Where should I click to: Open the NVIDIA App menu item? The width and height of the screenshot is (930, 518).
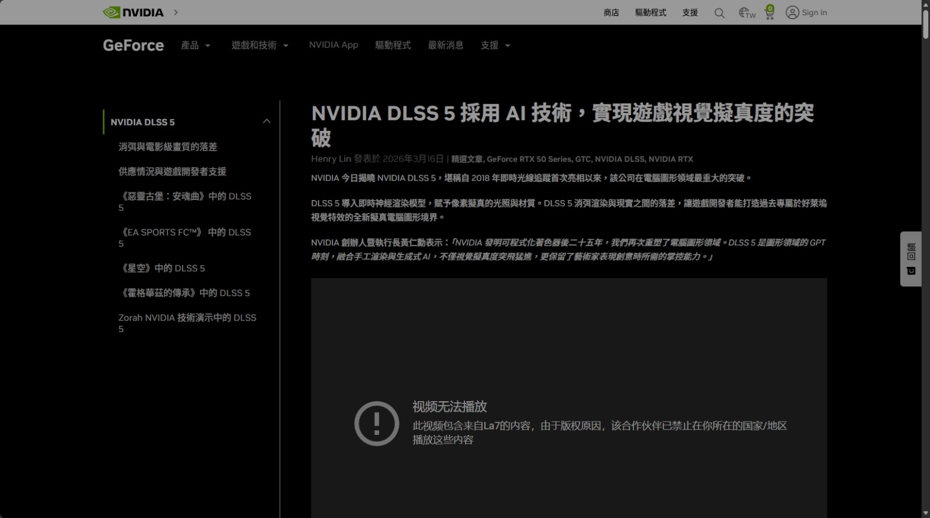333,45
